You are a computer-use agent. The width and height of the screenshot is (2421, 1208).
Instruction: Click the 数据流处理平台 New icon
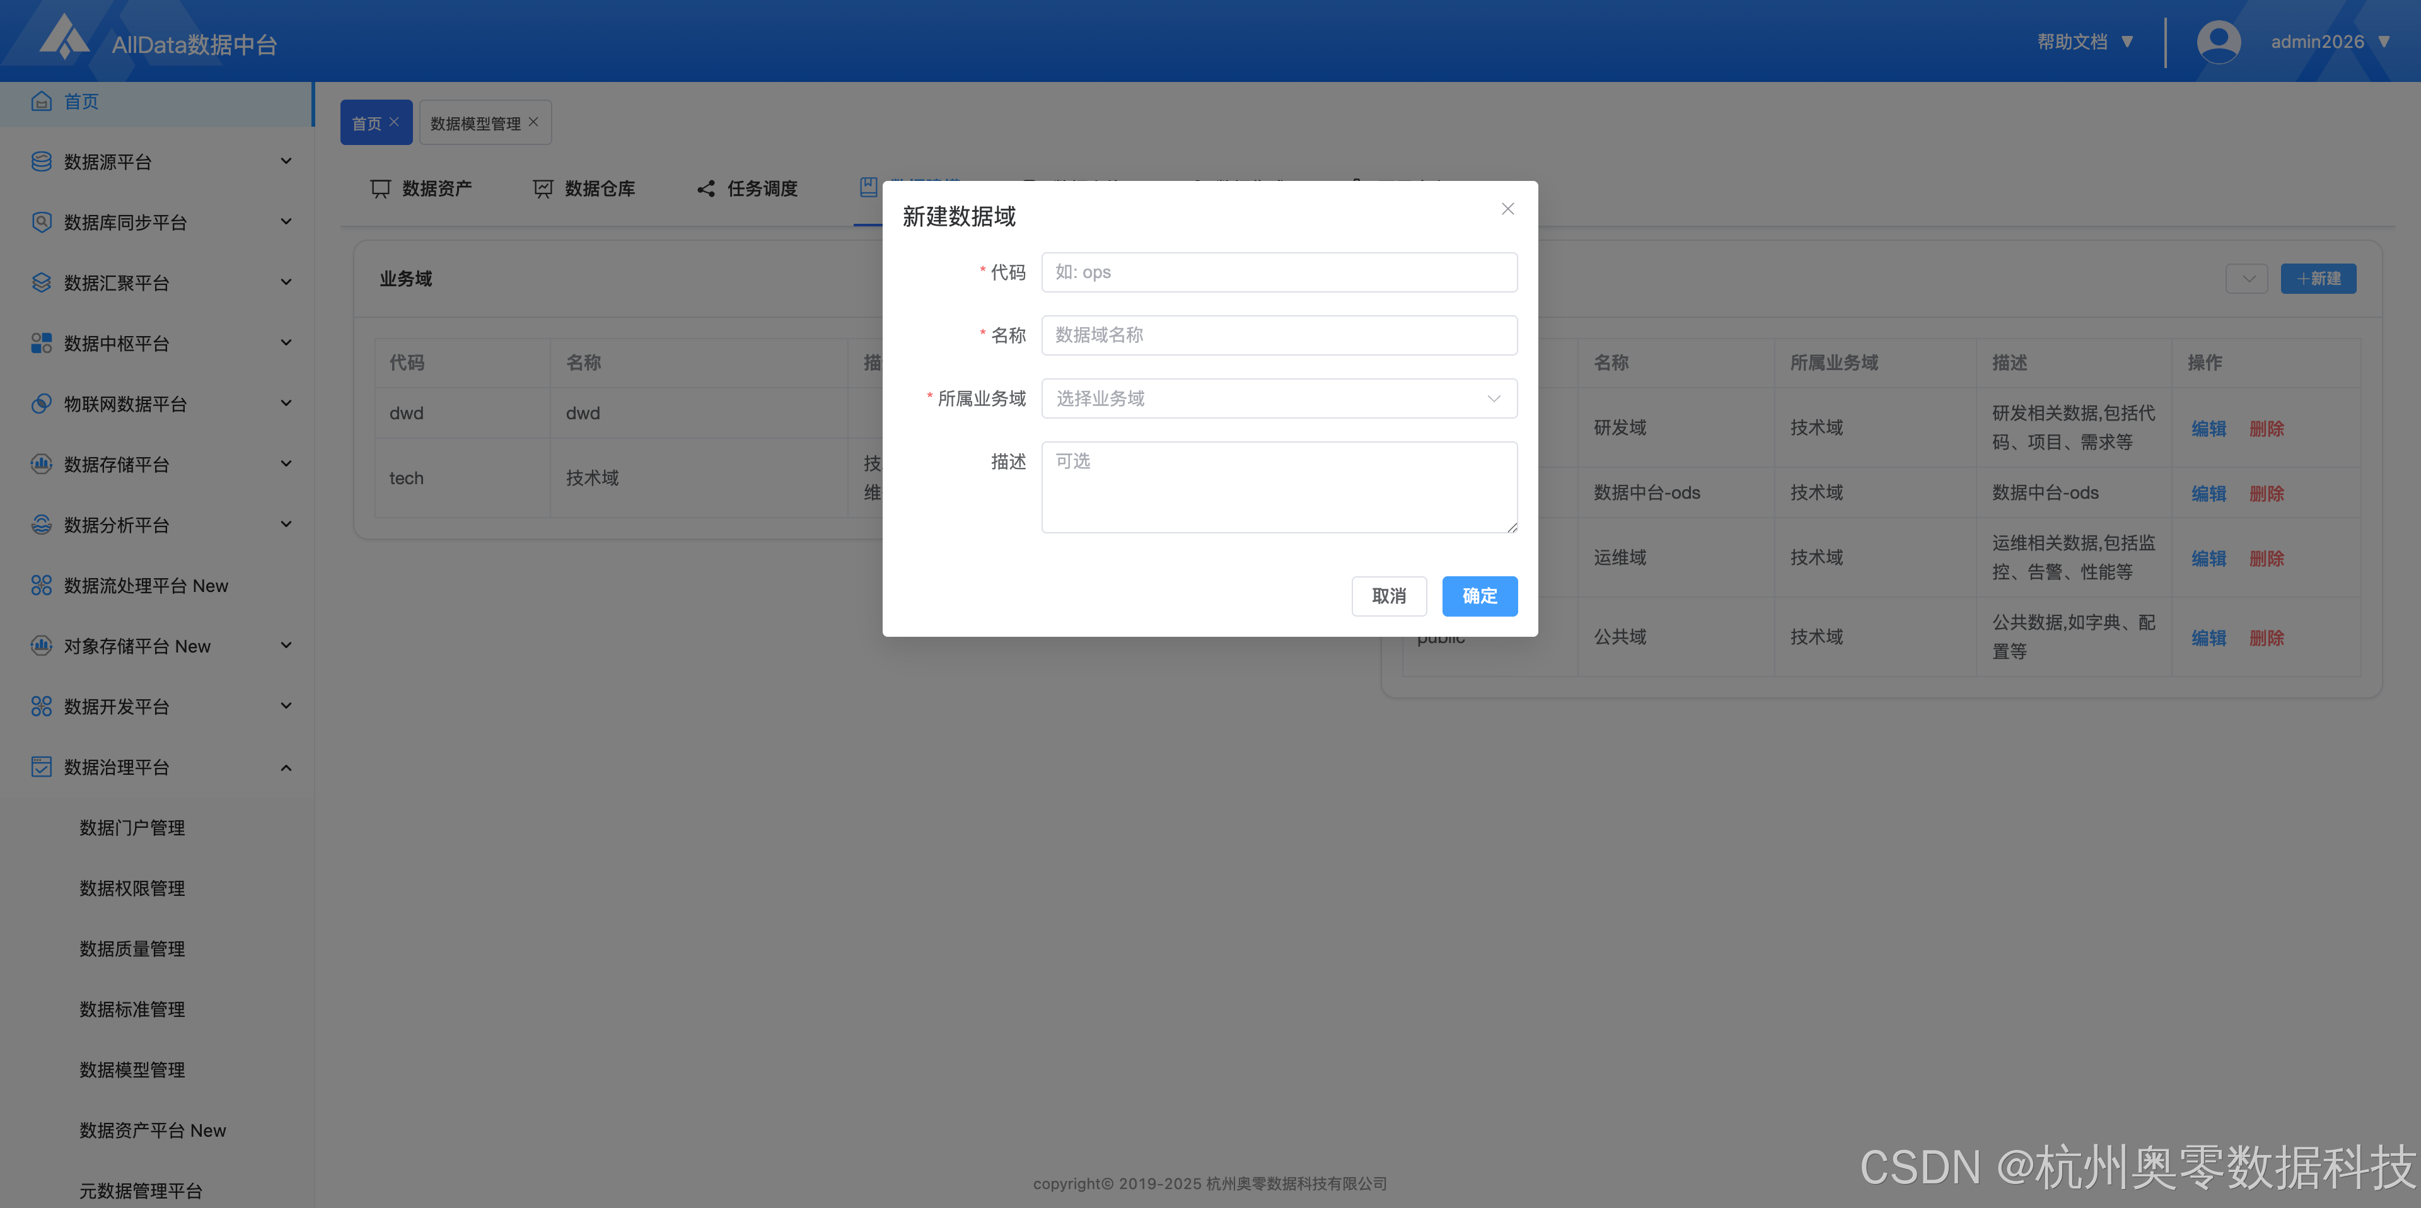pyautogui.click(x=42, y=586)
